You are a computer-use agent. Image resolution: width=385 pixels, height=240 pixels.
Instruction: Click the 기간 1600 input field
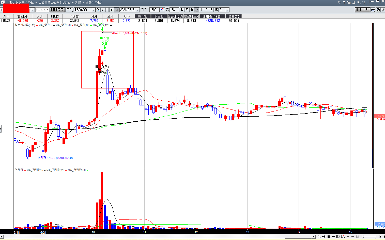point(154,10)
